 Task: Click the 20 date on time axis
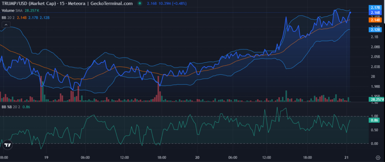[198, 157]
